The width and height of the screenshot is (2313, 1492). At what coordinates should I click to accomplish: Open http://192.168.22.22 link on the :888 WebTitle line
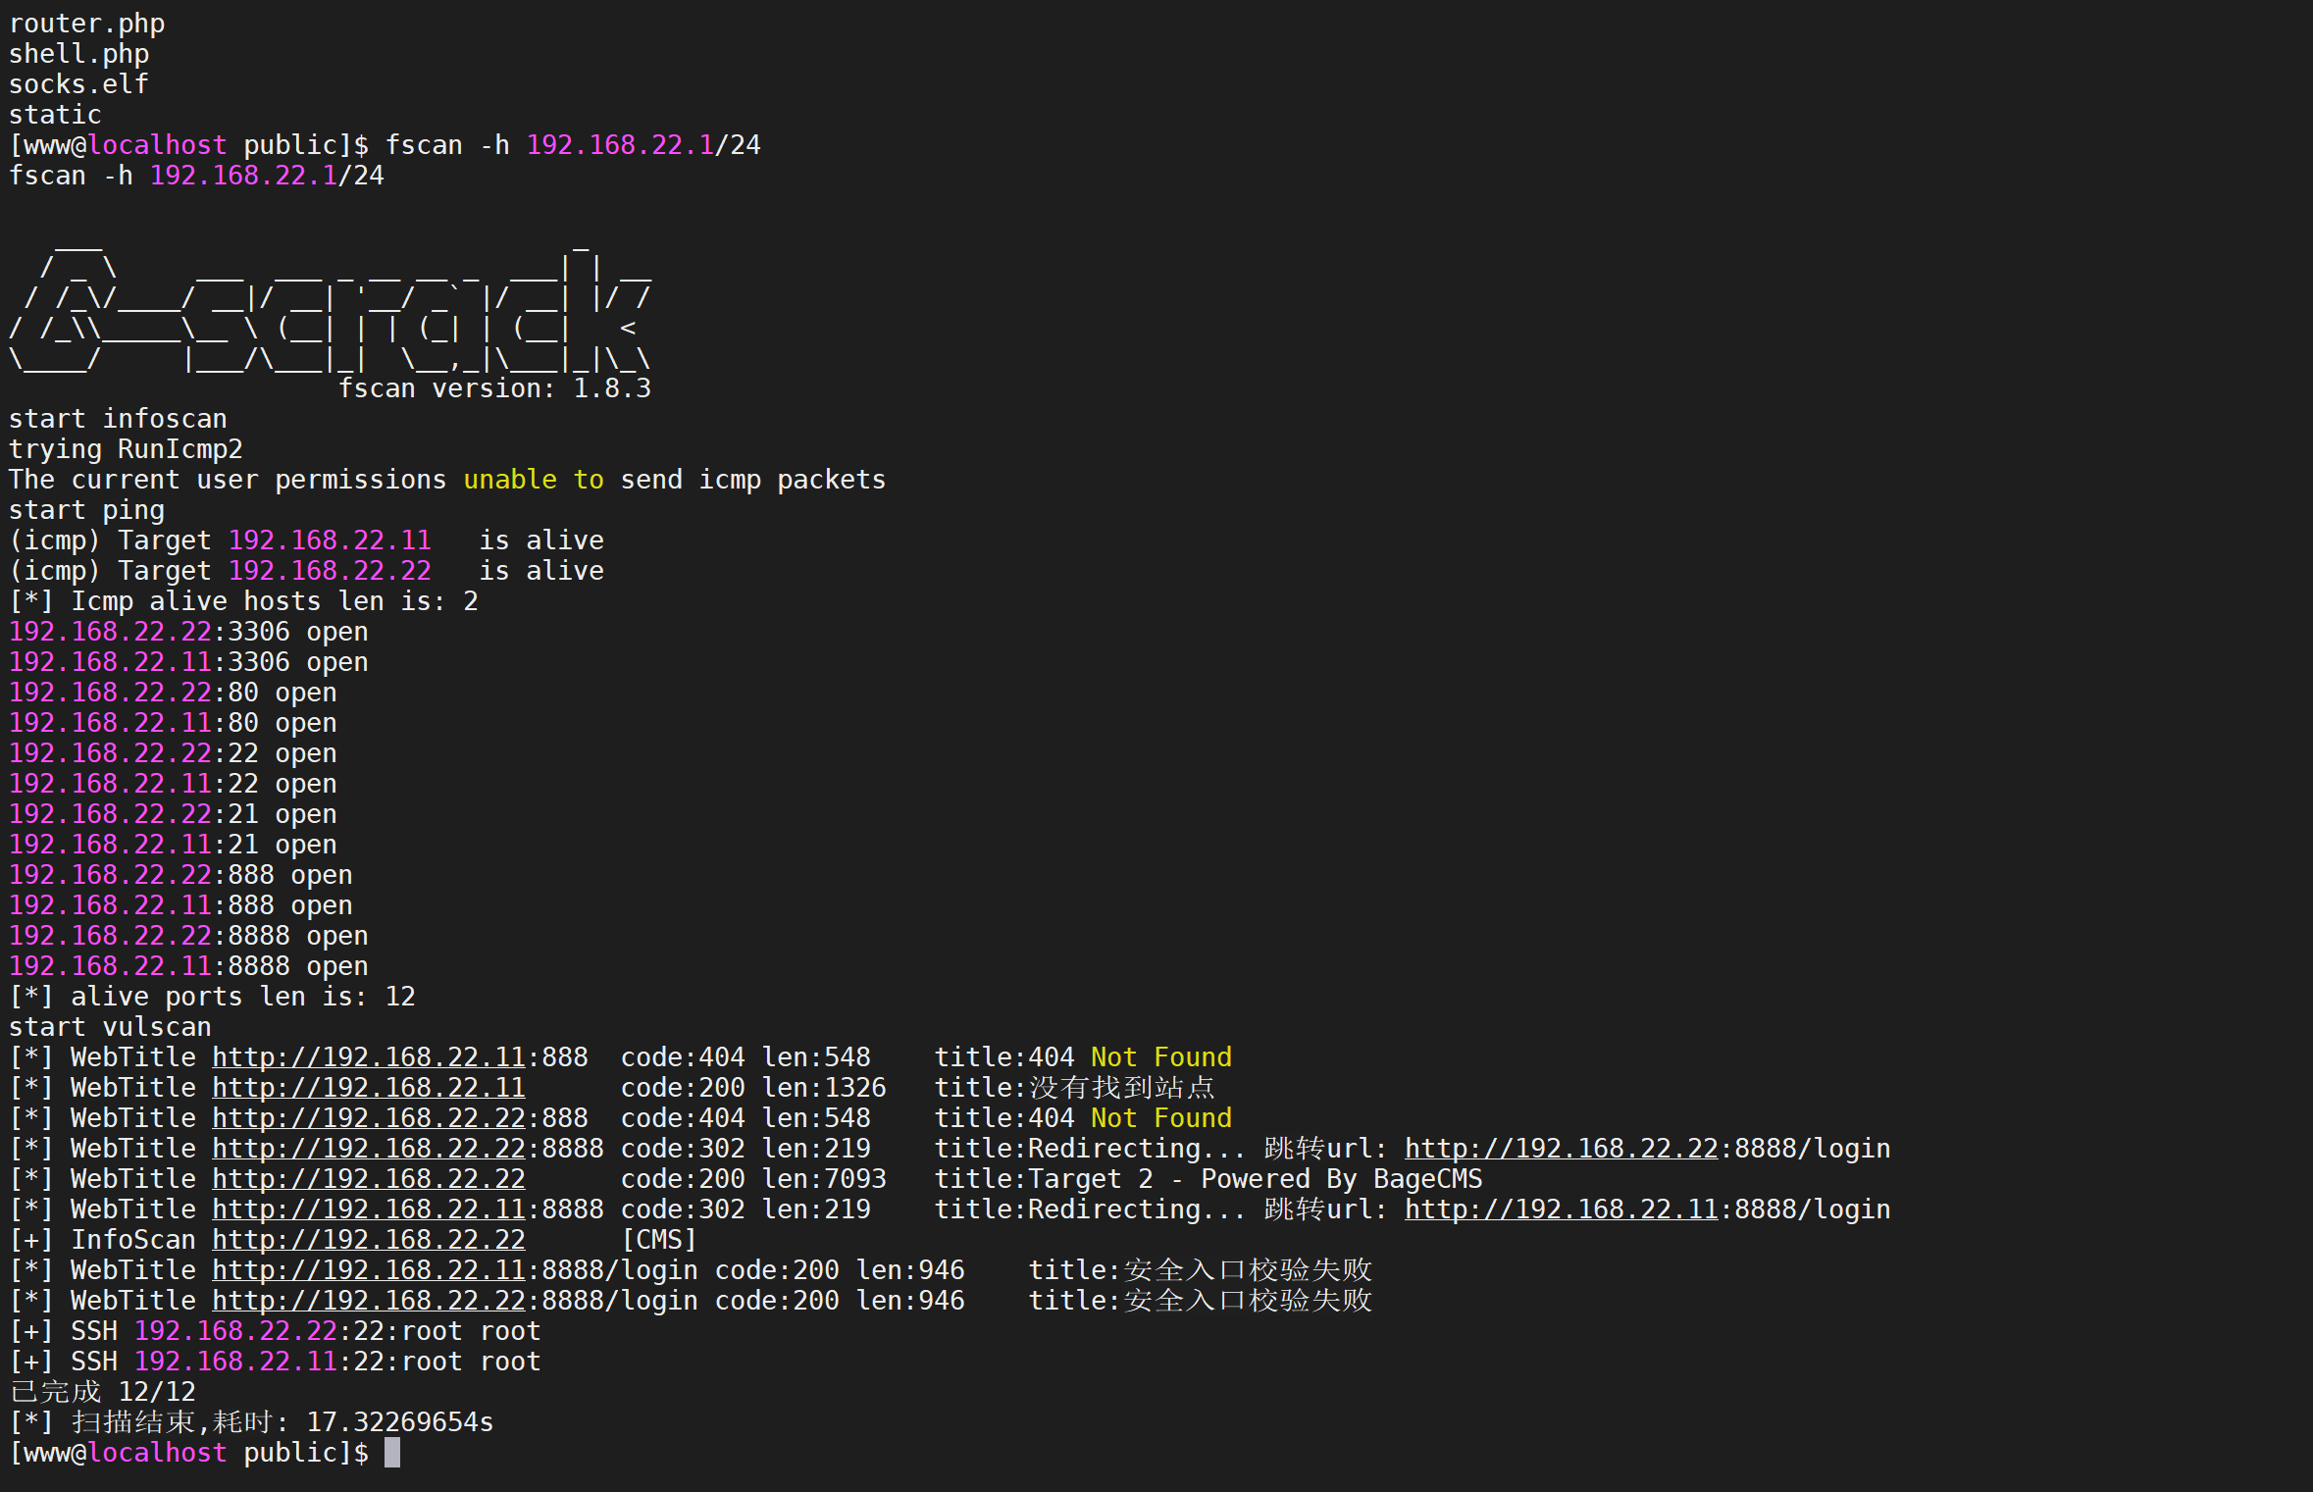(368, 1118)
